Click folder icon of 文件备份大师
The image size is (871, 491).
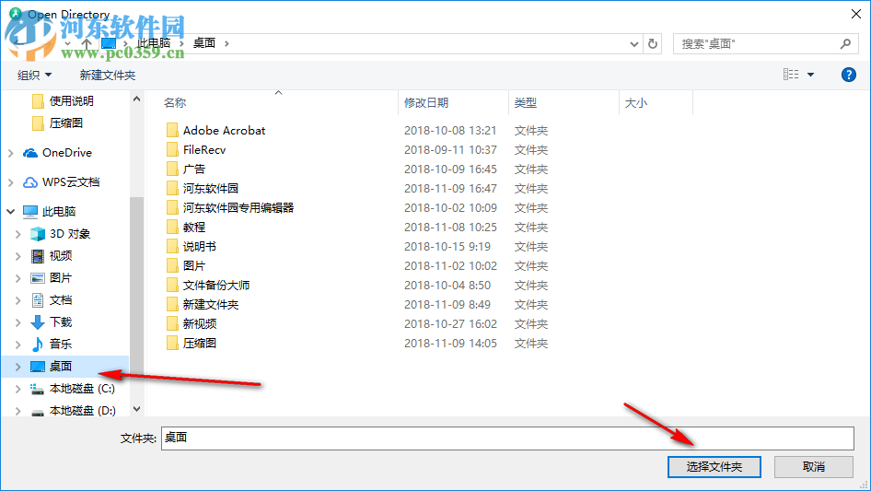[173, 286]
